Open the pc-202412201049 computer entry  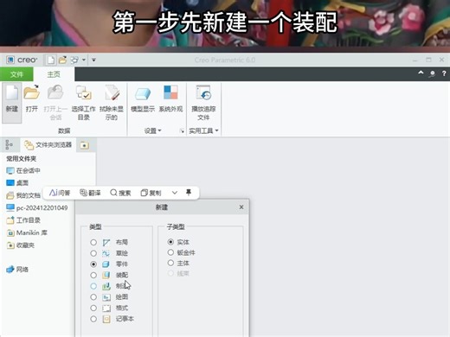click(37, 208)
